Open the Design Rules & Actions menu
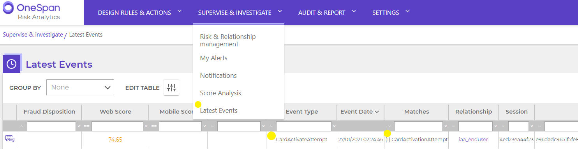The width and height of the screenshot is (578, 149). (140, 12)
